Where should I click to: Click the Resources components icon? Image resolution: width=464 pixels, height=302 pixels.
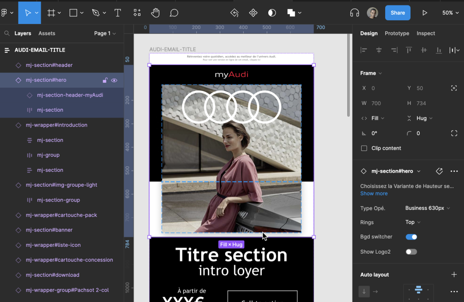pyautogui.click(x=137, y=13)
